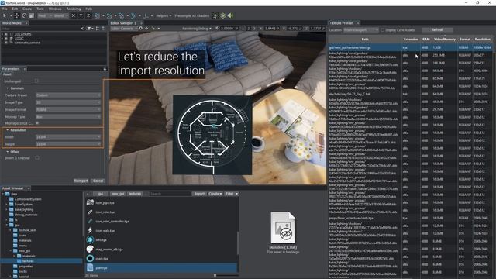The image size is (496, 279).
Task: Click the Cancel button in Parameters
Action: click(x=98, y=181)
